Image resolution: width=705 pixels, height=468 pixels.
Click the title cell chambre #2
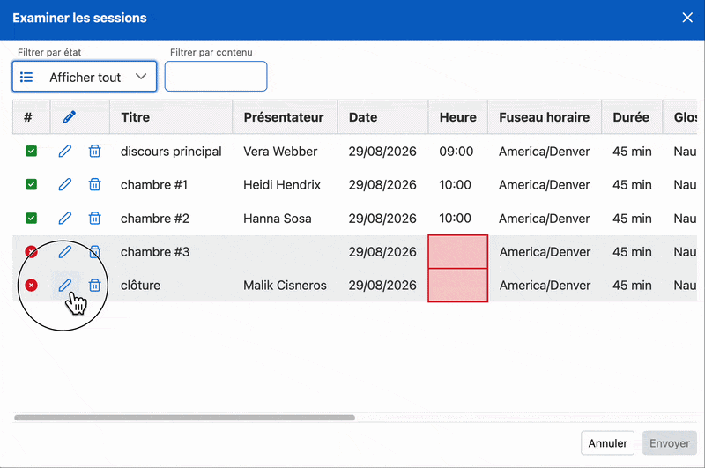click(x=155, y=219)
